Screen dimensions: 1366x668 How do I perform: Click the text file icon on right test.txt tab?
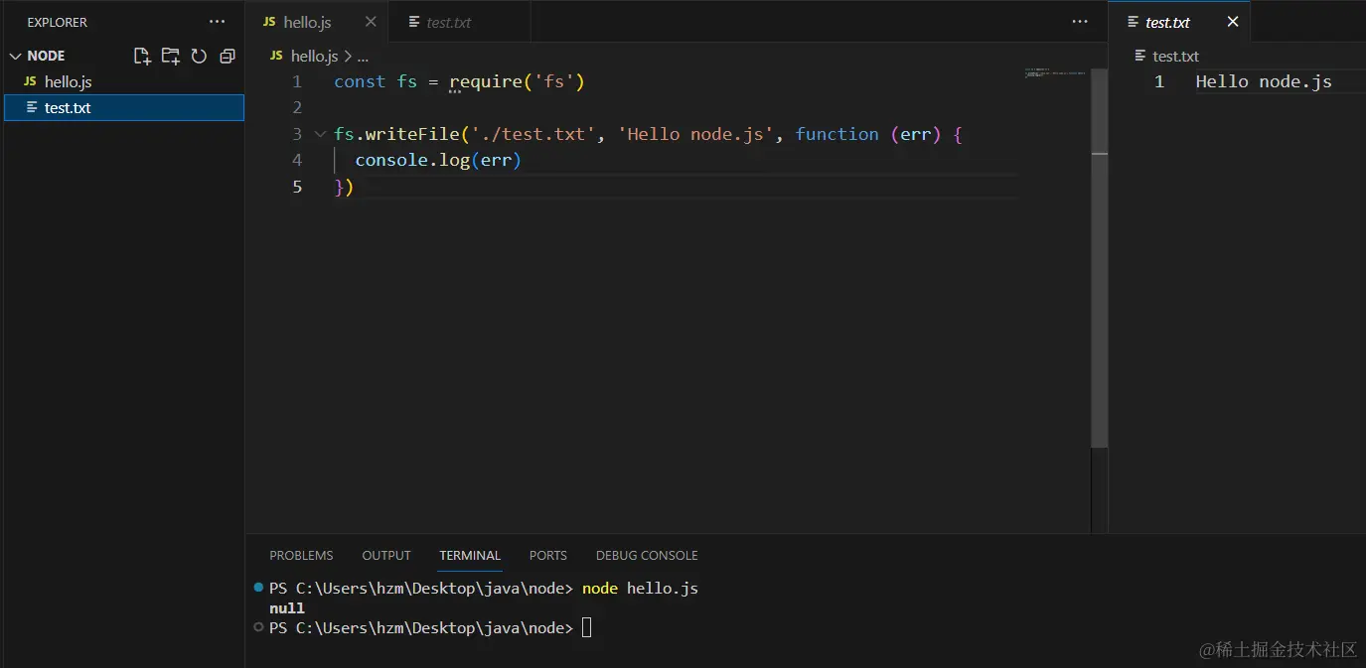click(x=1133, y=22)
